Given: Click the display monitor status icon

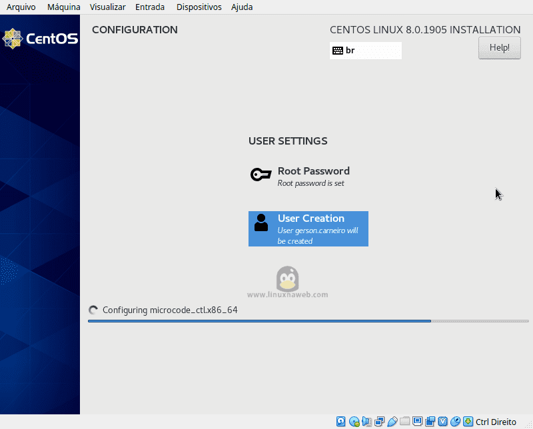Looking at the screenshot, I should tap(417, 422).
